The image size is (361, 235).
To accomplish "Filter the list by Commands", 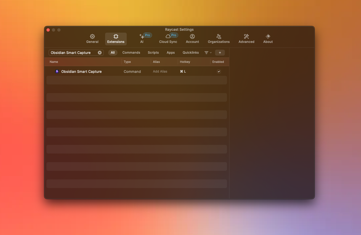I will tap(131, 53).
